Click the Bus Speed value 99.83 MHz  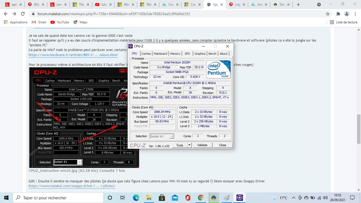(162, 122)
